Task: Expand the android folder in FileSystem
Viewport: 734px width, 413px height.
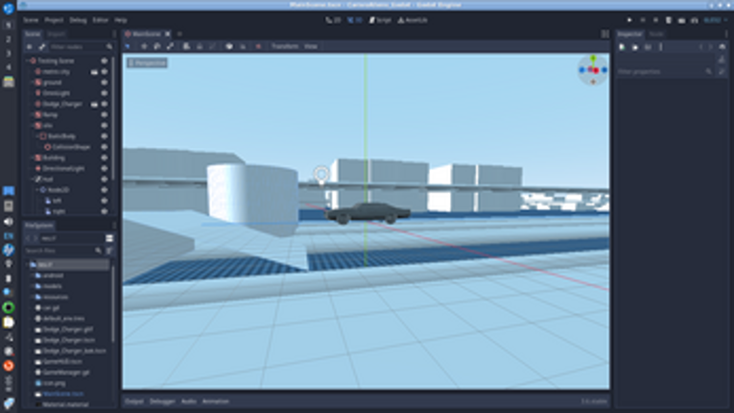Action: point(33,276)
